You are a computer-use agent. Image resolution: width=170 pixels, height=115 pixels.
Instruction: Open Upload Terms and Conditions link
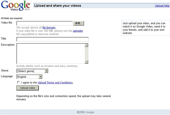point(55,83)
